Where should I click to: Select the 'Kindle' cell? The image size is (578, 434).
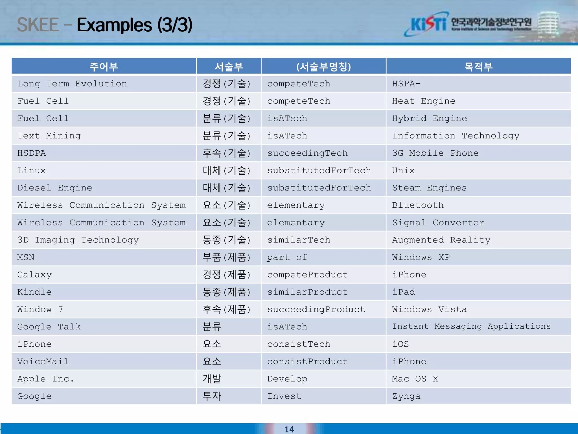[104, 292]
